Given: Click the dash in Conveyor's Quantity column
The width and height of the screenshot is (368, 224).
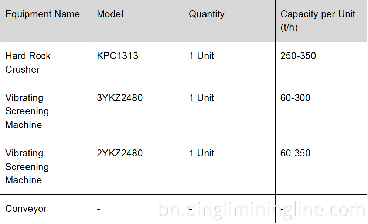Looking at the screenshot, I should (x=190, y=209).
